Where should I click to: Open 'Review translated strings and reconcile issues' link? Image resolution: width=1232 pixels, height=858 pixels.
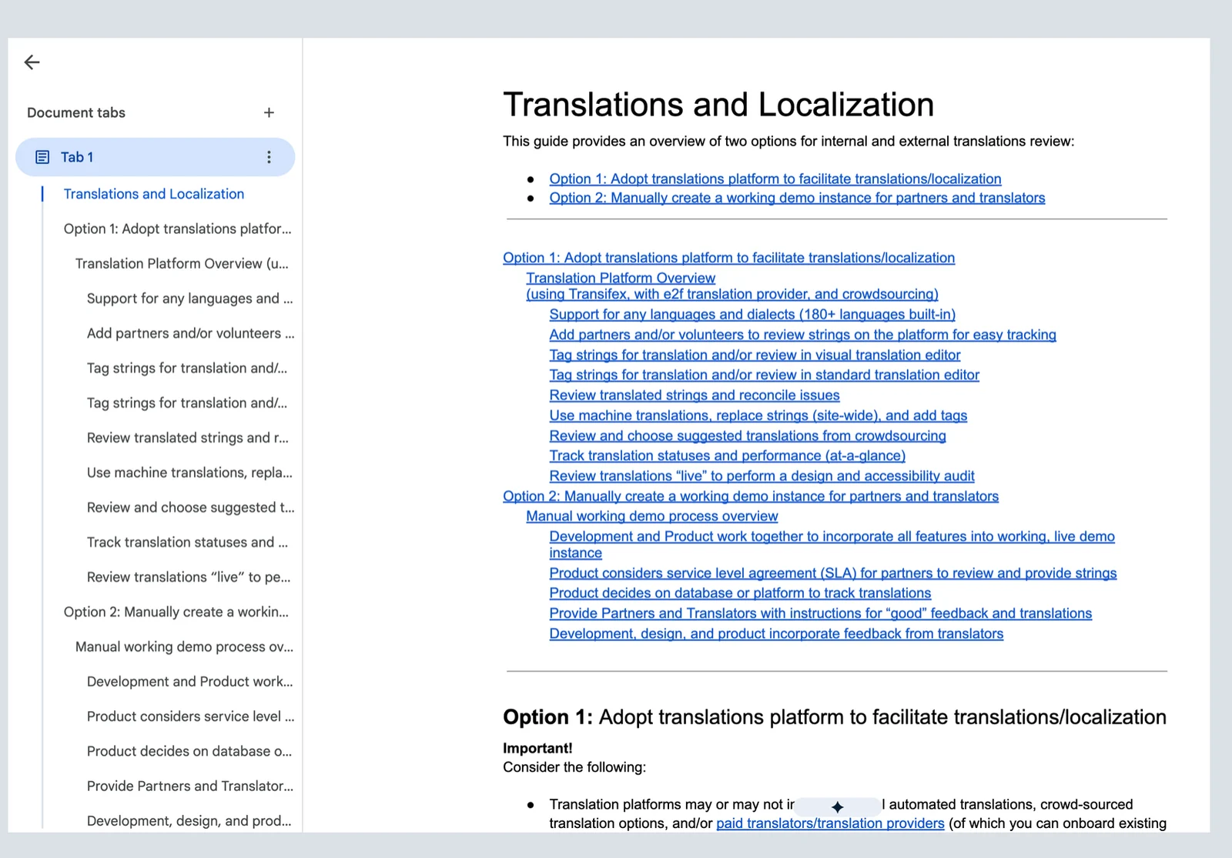coord(695,395)
